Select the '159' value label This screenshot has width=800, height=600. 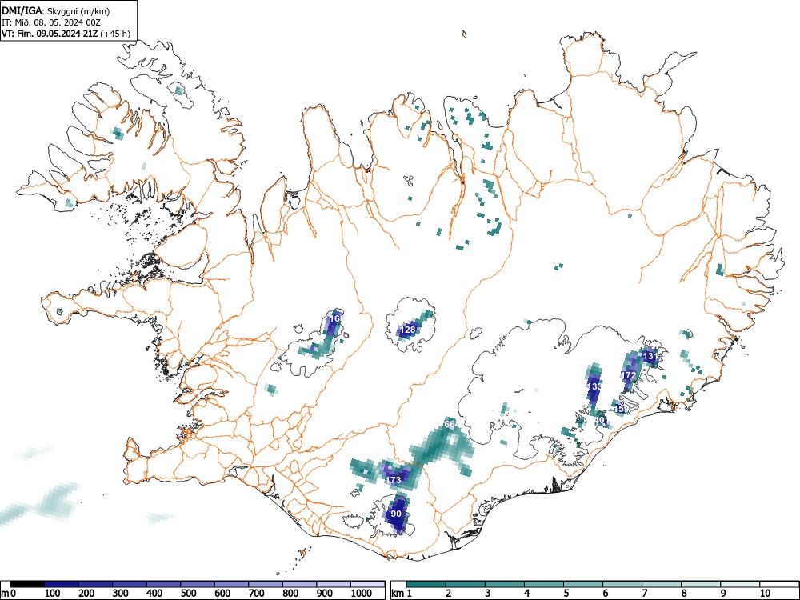[x=622, y=409]
